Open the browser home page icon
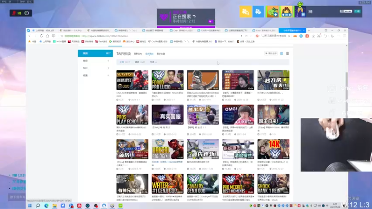The height and width of the screenshot is (209, 372). coord(47,36)
